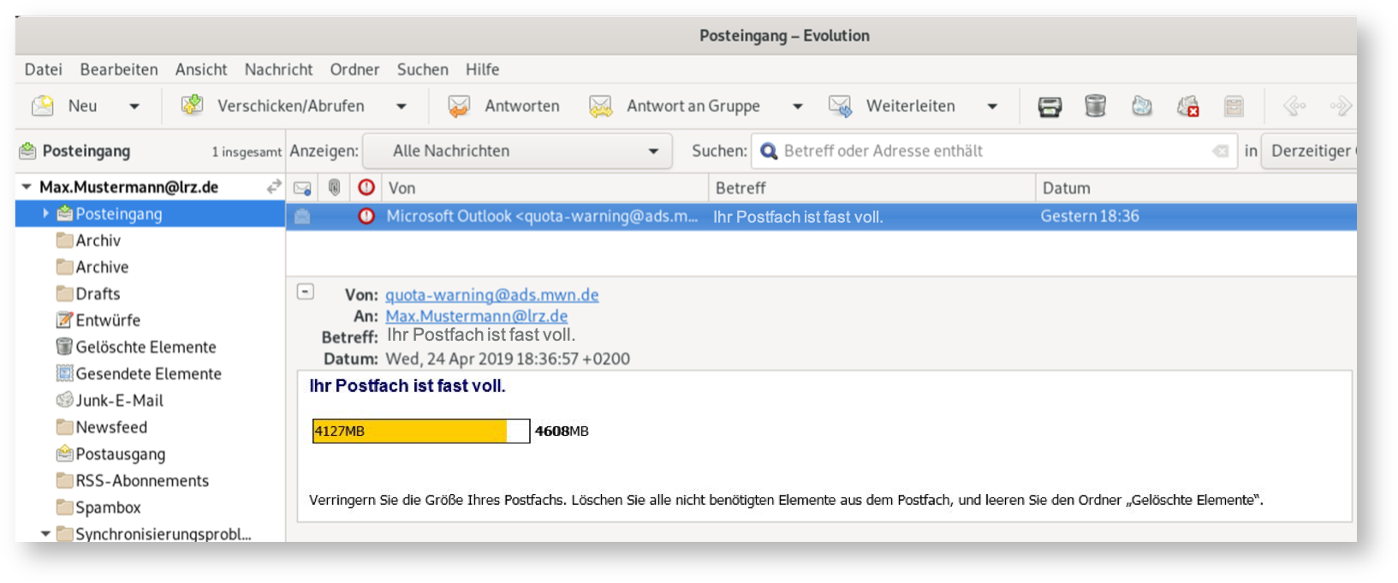Open the Ordner menu
Image resolution: width=1398 pixels, height=583 pixels.
354,69
